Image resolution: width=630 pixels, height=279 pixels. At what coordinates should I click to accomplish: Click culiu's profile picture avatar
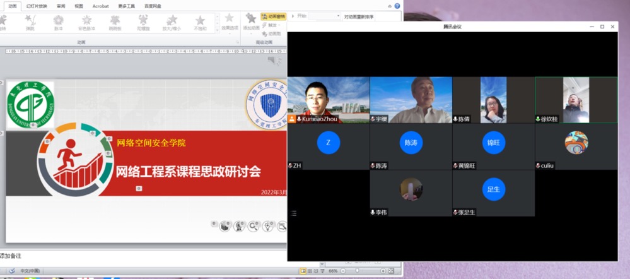click(x=576, y=143)
